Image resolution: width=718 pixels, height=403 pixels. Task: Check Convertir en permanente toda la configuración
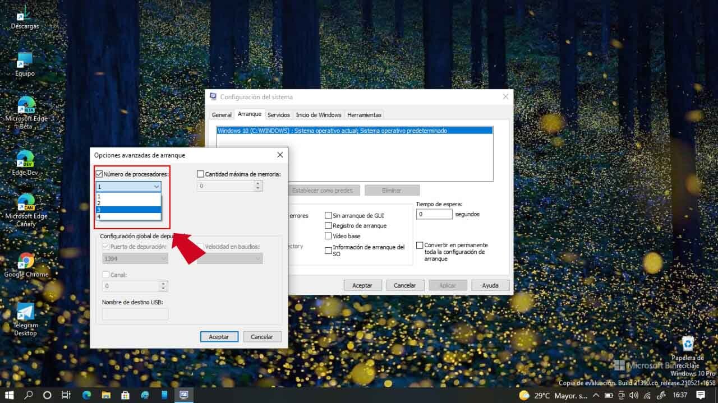420,245
